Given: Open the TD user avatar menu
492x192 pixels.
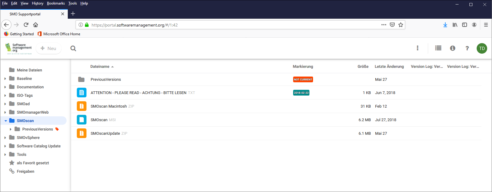Looking at the screenshot, I should (x=482, y=49).
